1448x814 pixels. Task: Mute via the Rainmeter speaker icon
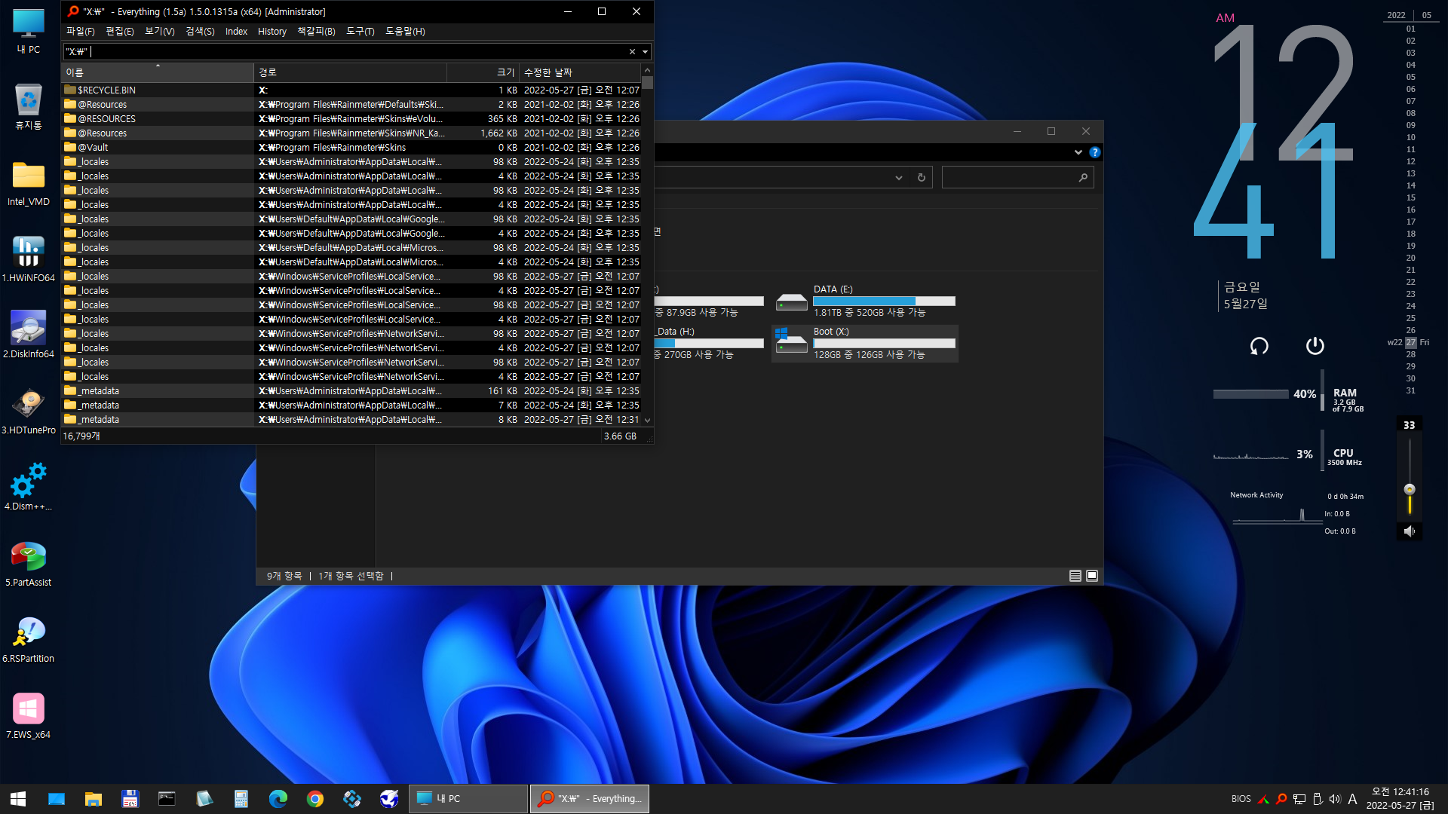tap(1410, 531)
